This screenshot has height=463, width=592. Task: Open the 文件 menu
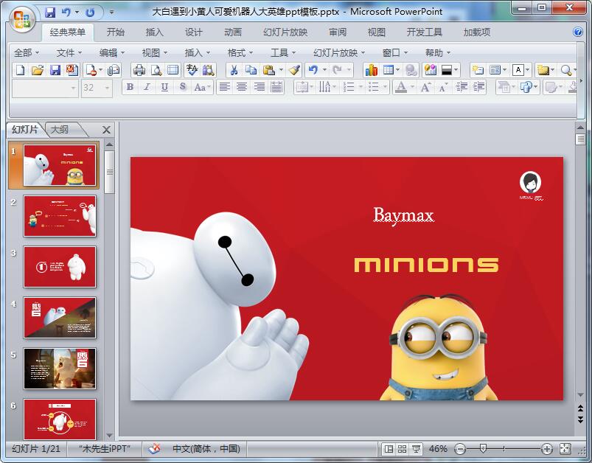[x=69, y=53]
